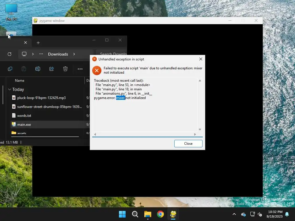Click the traceback scroll up arrow
Viewport: 295px width, 221px height.
(x=200, y=81)
